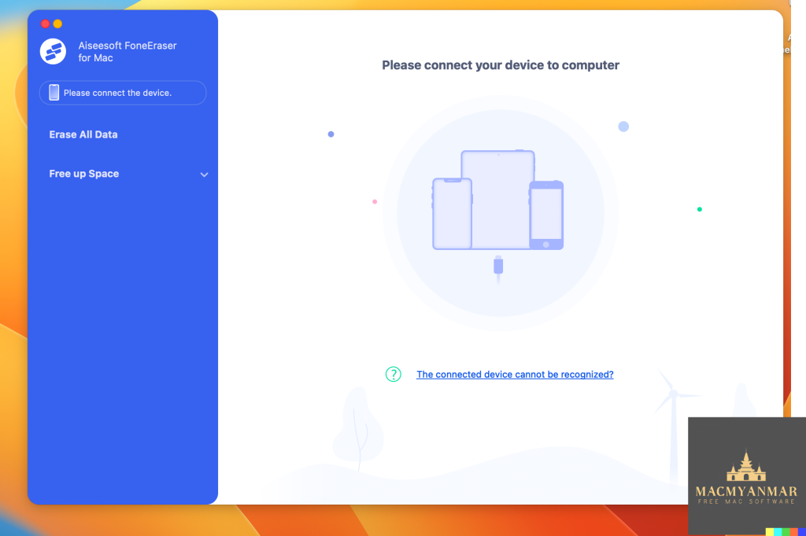Expand the Free up Space chevron

(204, 174)
